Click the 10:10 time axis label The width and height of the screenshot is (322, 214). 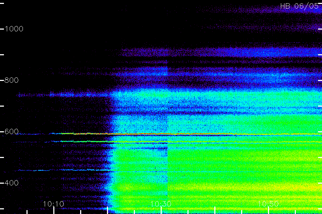coord(54,204)
